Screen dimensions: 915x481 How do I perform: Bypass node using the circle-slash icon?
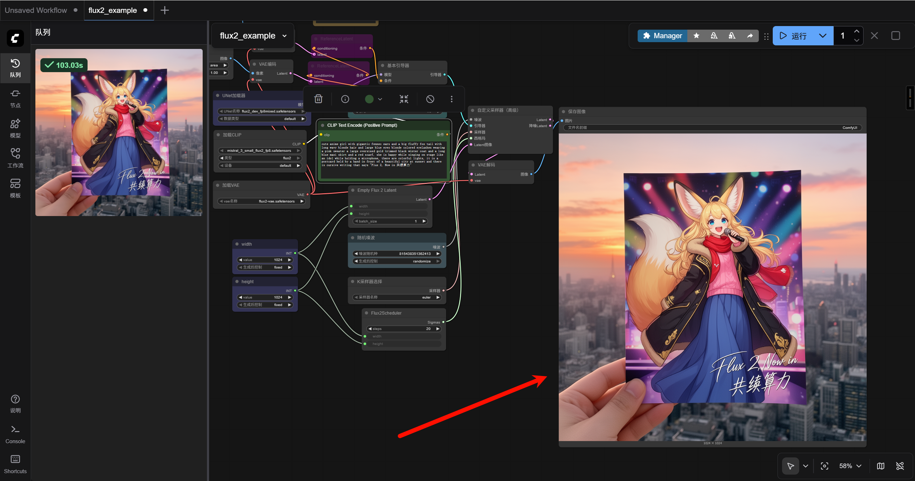[430, 99]
